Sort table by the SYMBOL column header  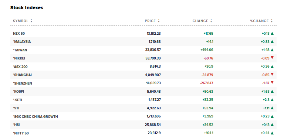coord(23,21)
